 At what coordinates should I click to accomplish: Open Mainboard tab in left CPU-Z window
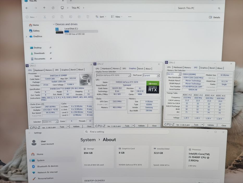pyautogui.click(x=39, y=70)
